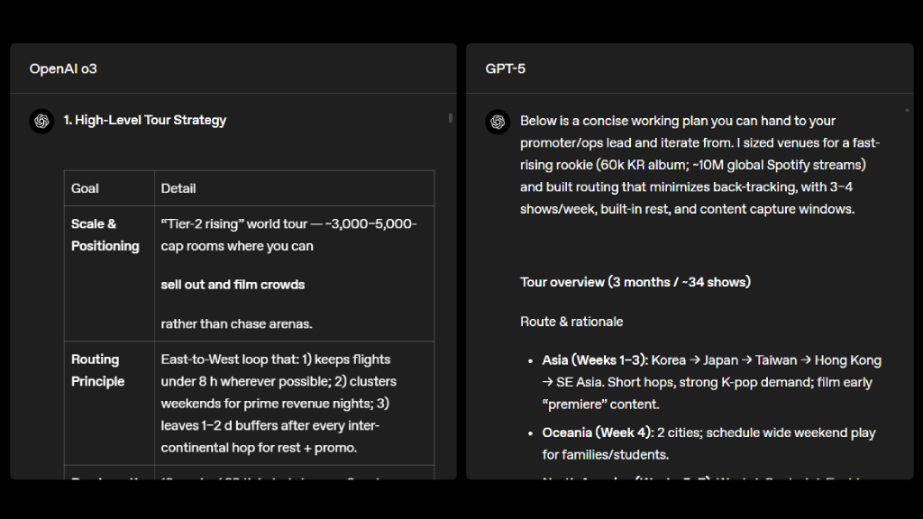Click the bold 'sell out and film crowds' text
The image size is (923, 519).
click(x=233, y=285)
